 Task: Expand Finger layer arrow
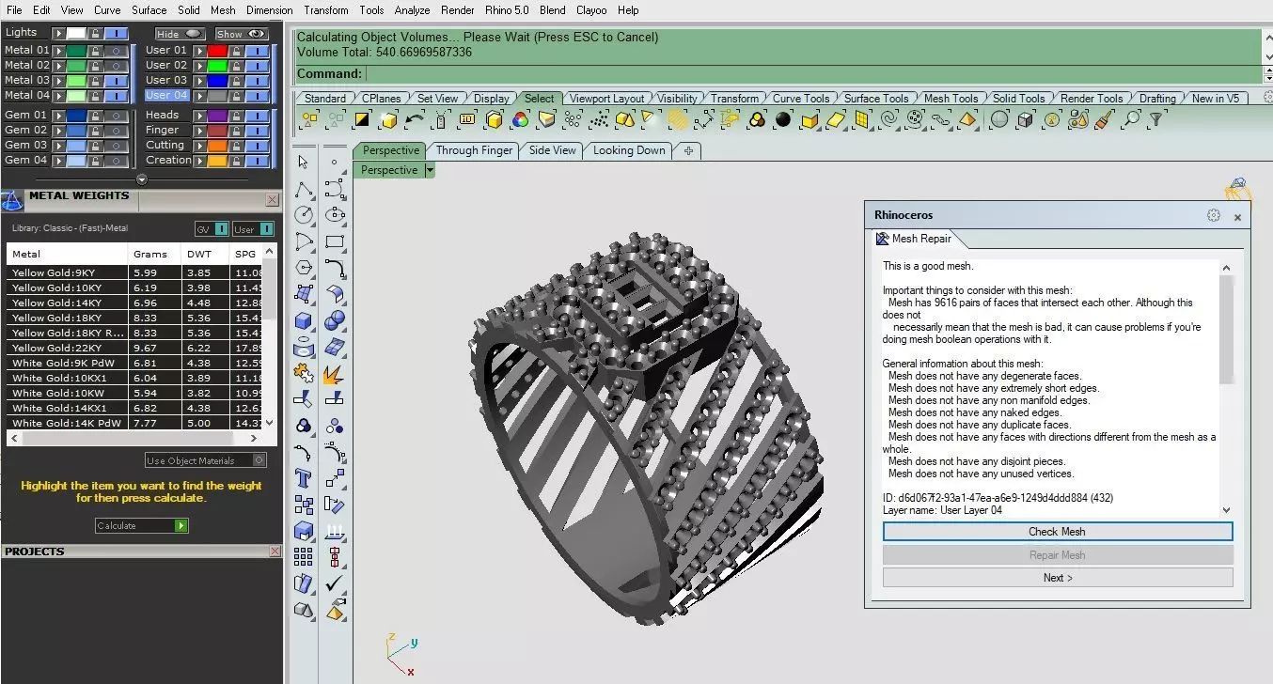point(198,131)
